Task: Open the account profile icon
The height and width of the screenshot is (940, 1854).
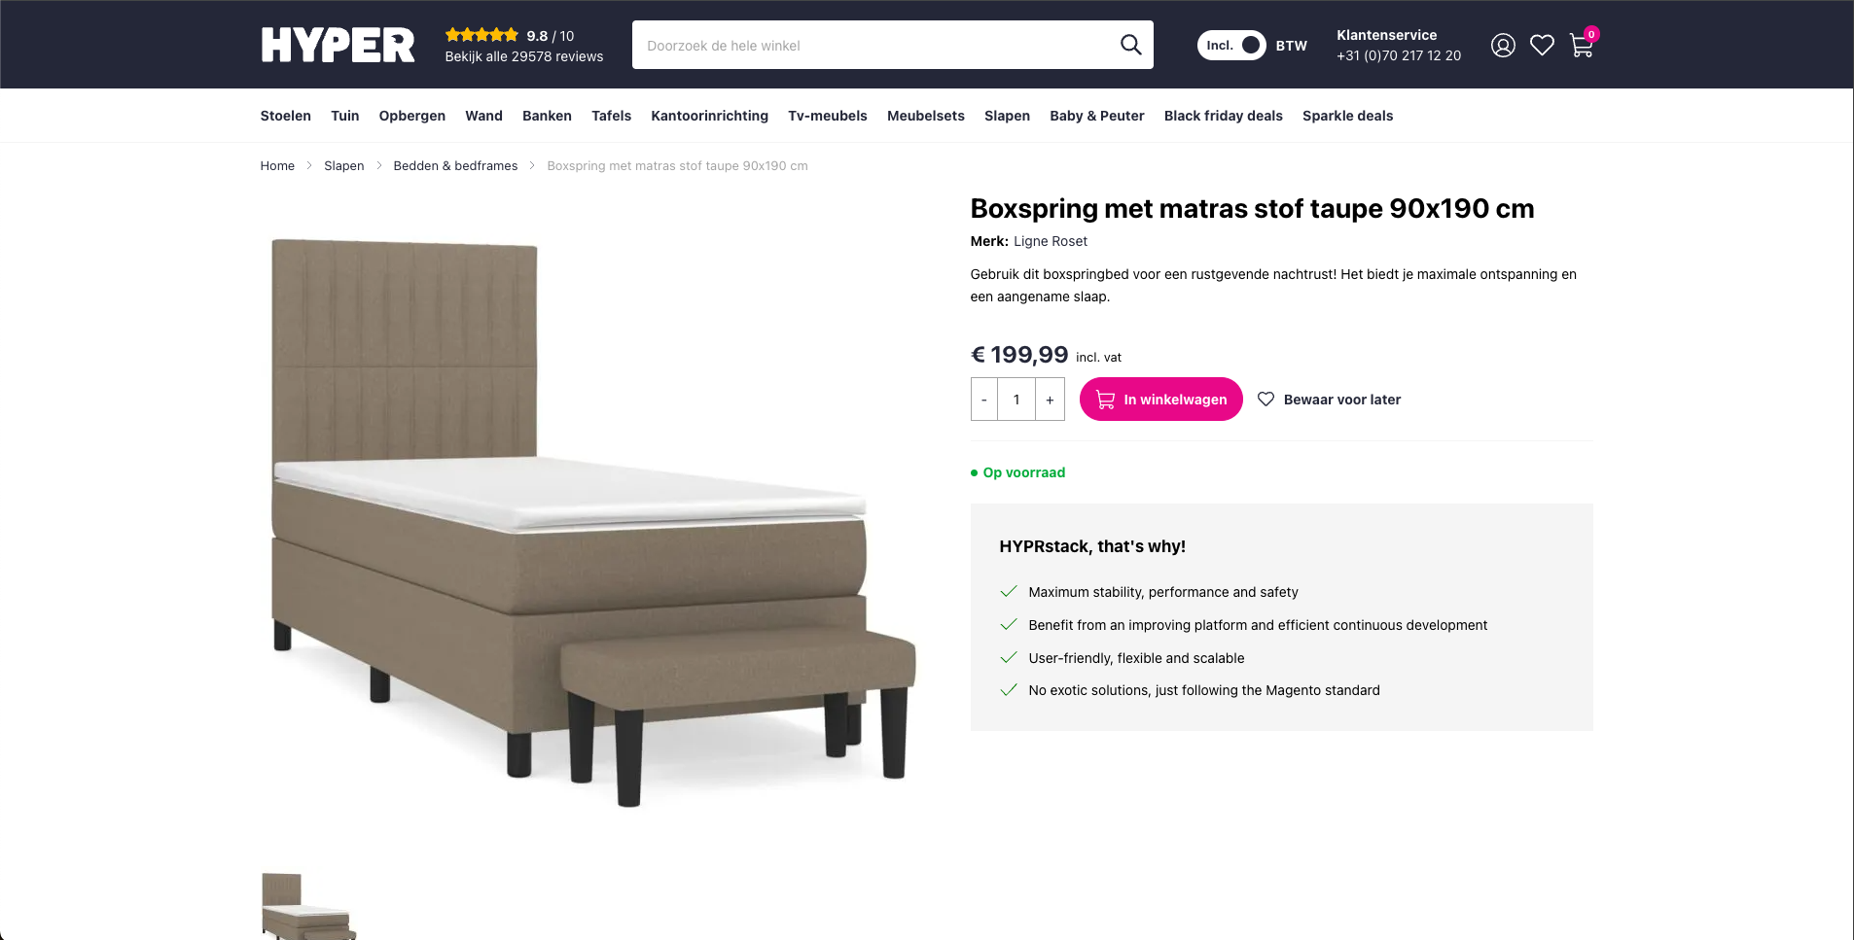Action: [1503, 46]
